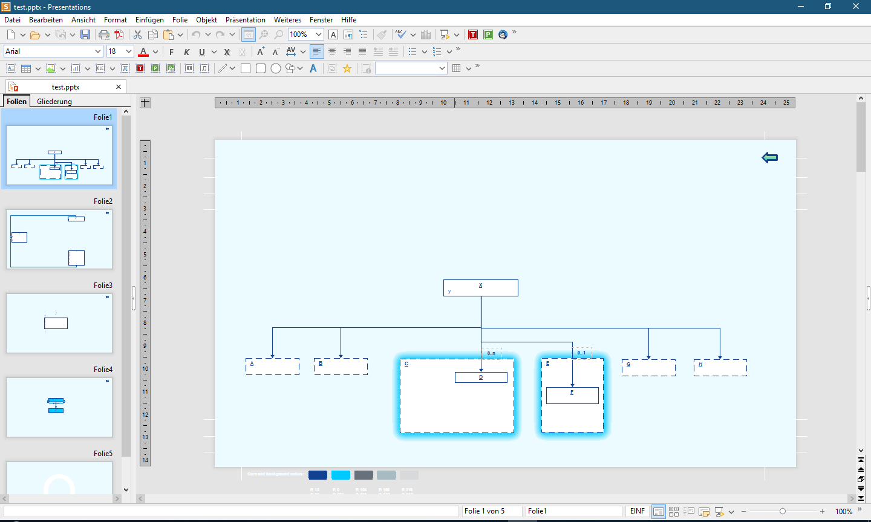The height and width of the screenshot is (522, 871).
Task: Open the slide sorter view in status bar
Action: 674,512
